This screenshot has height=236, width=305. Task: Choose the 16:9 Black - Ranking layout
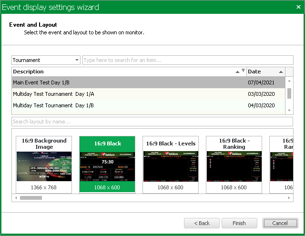click(234, 164)
